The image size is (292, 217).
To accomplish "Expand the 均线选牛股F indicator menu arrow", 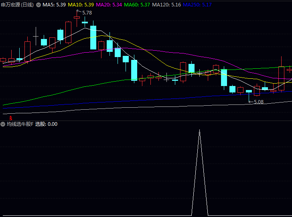I will (x=3, y=124).
